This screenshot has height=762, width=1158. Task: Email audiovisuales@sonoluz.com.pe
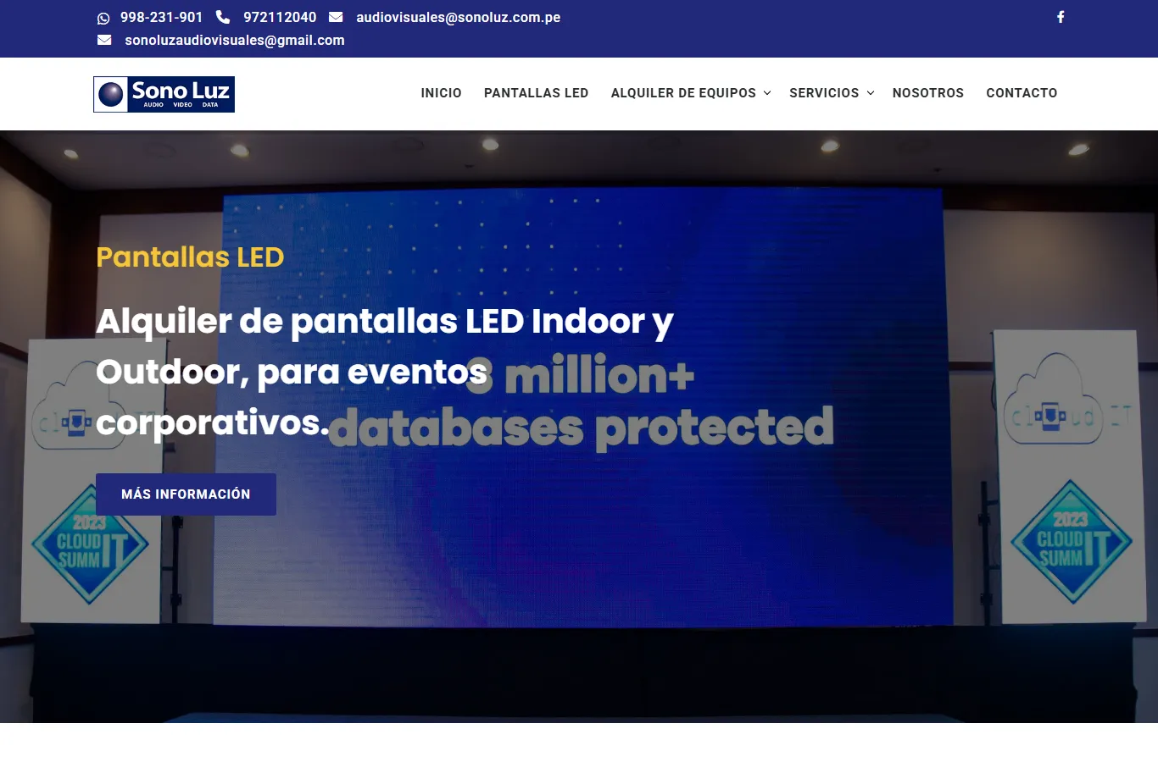click(458, 17)
